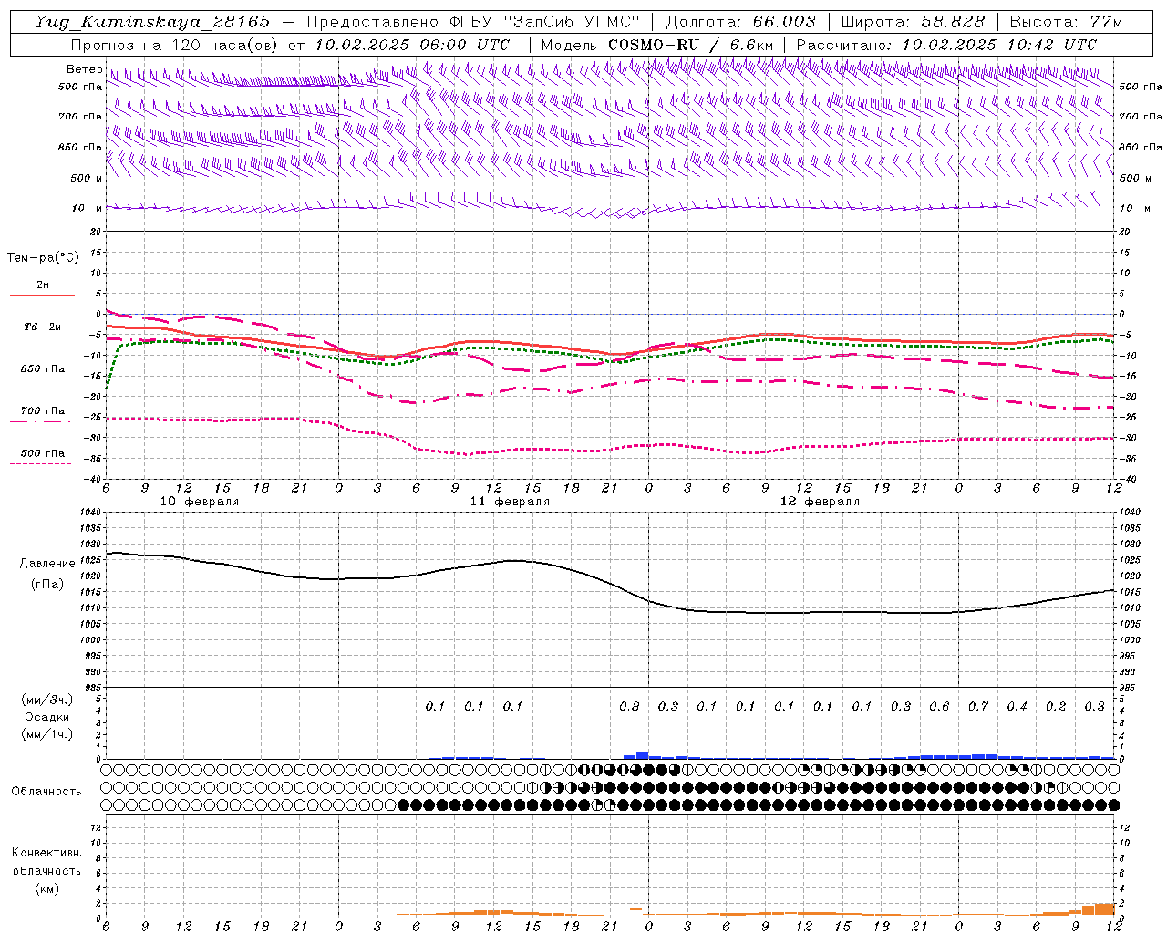Click the (мм/1ч.) unit label

[x=47, y=734]
